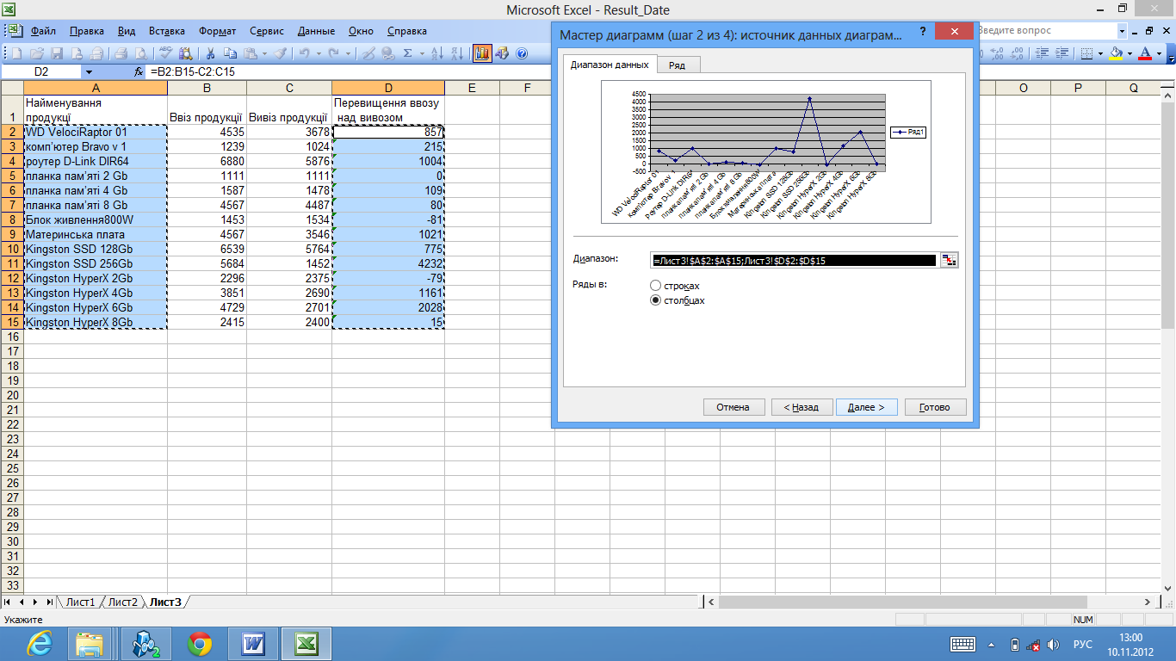Click the Отмена button
The height and width of the screenshot is (661, 1176).
click(x=733, y=407)
